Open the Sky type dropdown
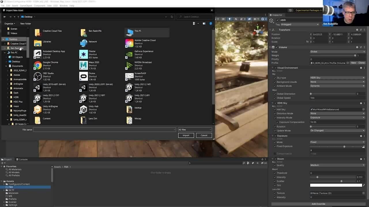Image resolution: width=369 pixels, height=207 pixels. pos(338,78)
